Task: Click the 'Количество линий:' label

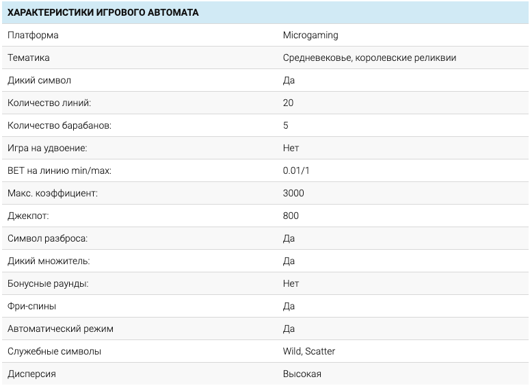Action: click(x=49, y=103)
